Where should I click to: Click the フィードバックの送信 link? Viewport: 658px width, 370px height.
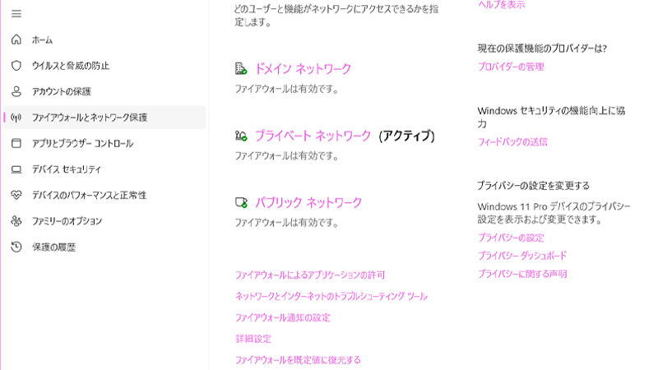(512, 141)
